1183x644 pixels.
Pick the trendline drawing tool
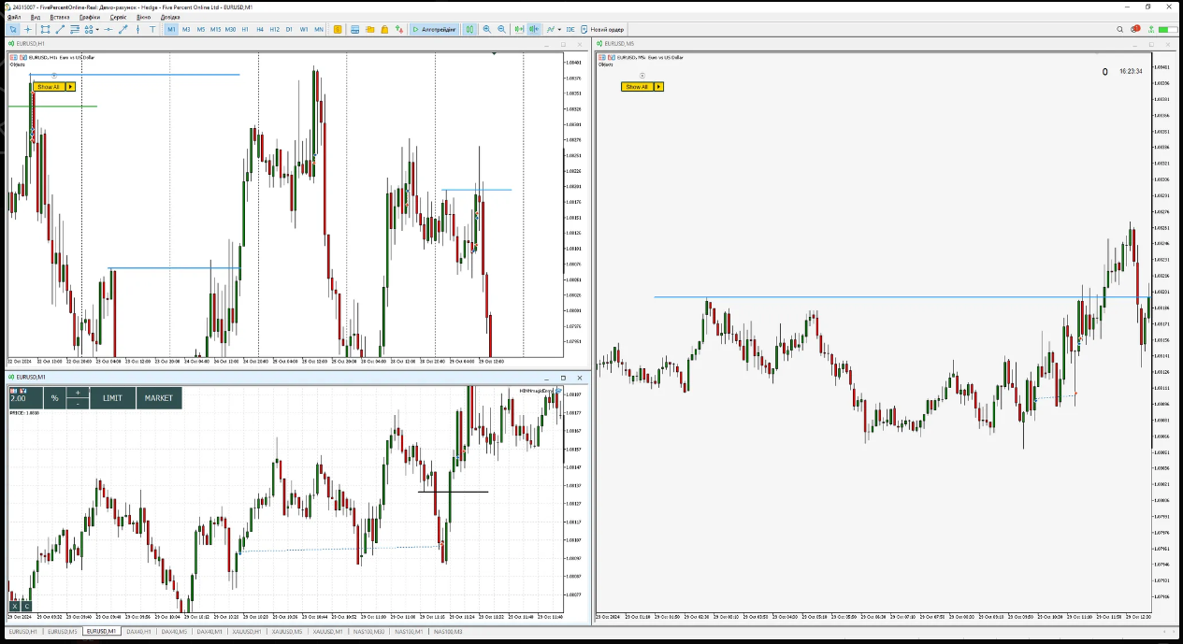click(x=61, y=30)
